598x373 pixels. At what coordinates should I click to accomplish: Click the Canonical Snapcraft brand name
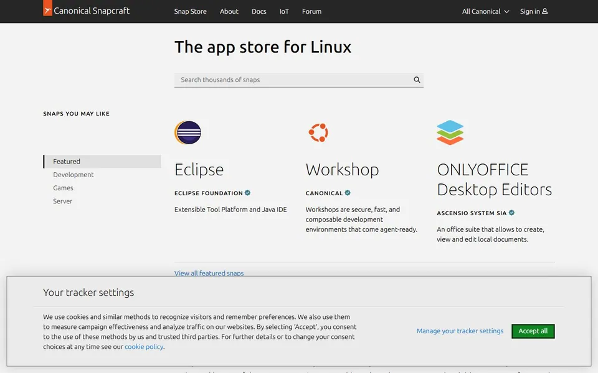coord(92,11)
